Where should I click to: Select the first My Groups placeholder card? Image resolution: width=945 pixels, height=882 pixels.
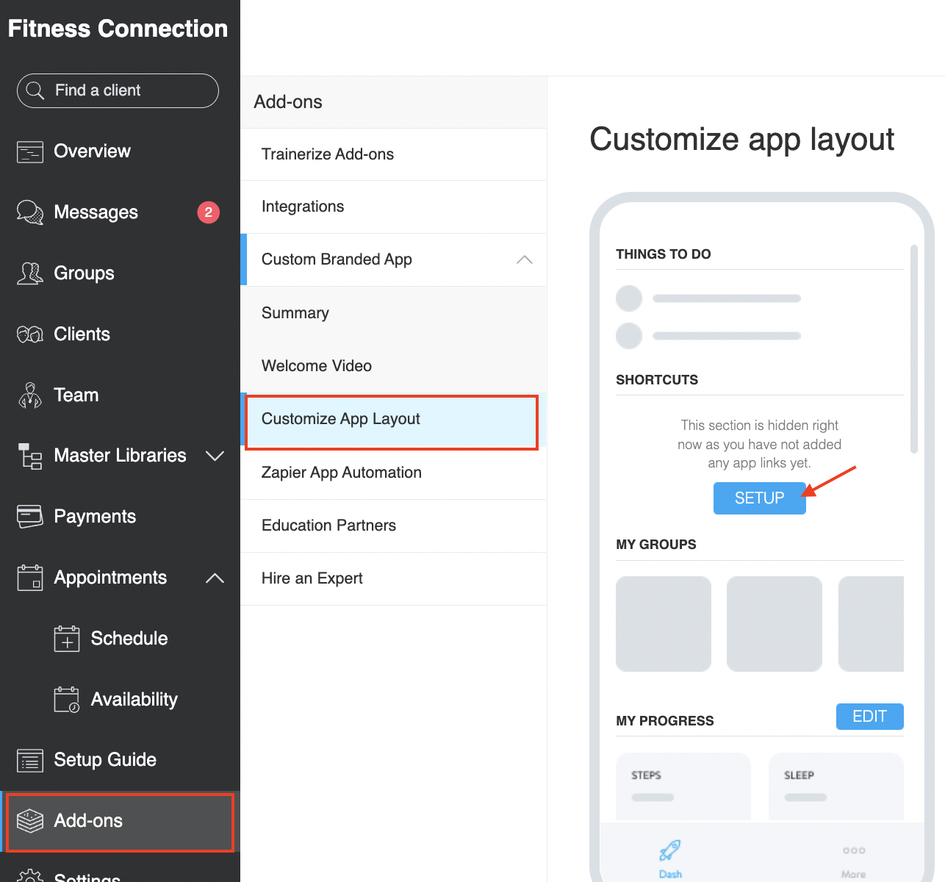click(664, 624)
